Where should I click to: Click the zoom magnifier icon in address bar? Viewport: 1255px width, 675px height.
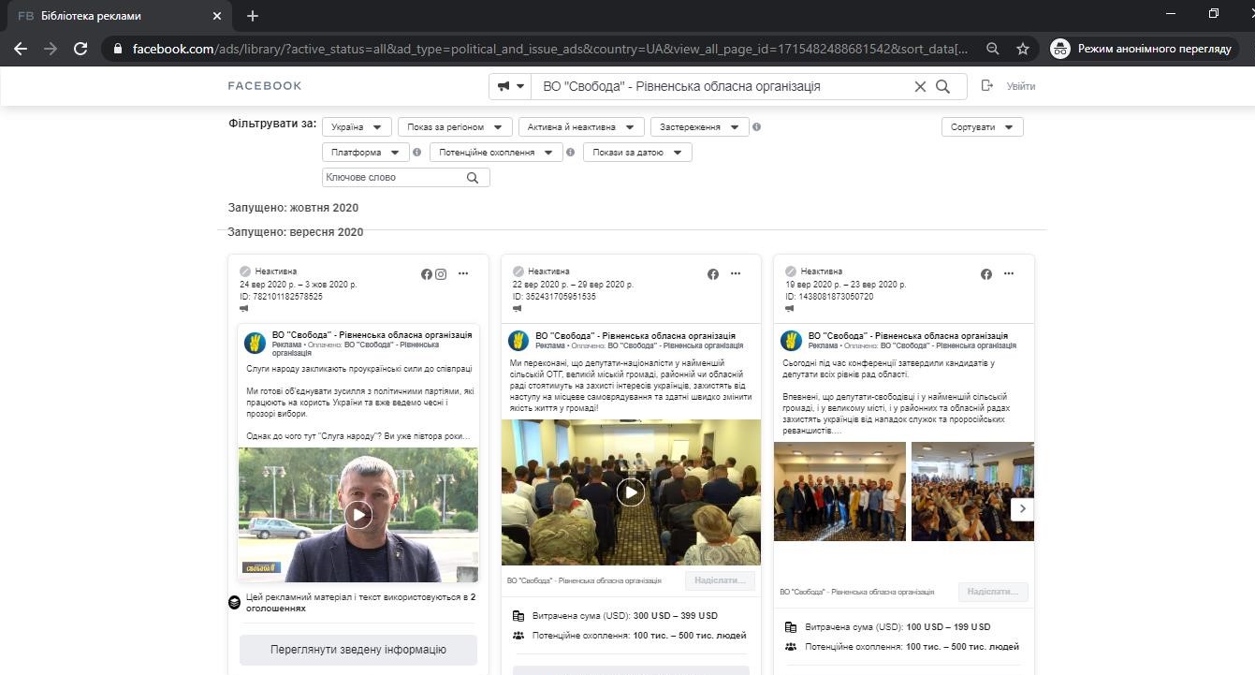coord(993,49)
